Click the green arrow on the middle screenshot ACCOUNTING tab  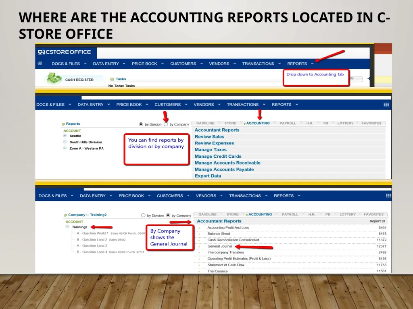244,124
